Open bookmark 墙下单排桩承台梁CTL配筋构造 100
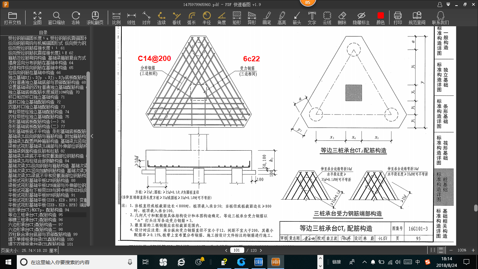 41,239
